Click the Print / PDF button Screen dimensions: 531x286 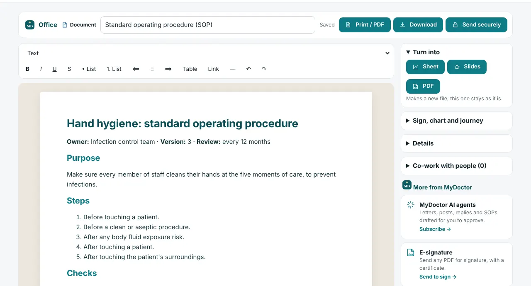(365, 25)
